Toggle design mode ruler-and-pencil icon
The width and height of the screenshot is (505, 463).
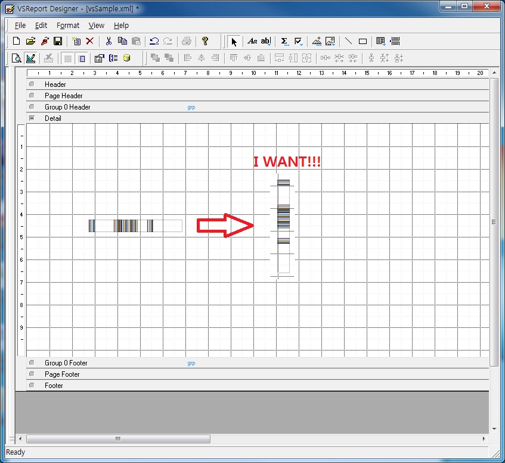pyautogui.click(x=30, y=58)
